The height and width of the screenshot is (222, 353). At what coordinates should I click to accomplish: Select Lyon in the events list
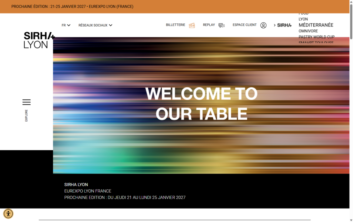point(303,19)
